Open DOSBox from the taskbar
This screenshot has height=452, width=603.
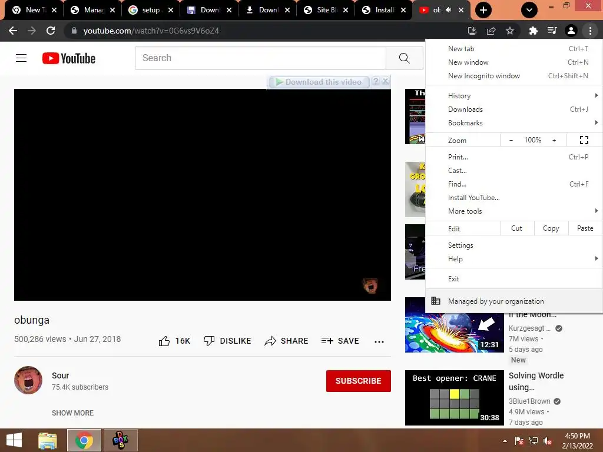pyautogui.click(x=120, y=440)
